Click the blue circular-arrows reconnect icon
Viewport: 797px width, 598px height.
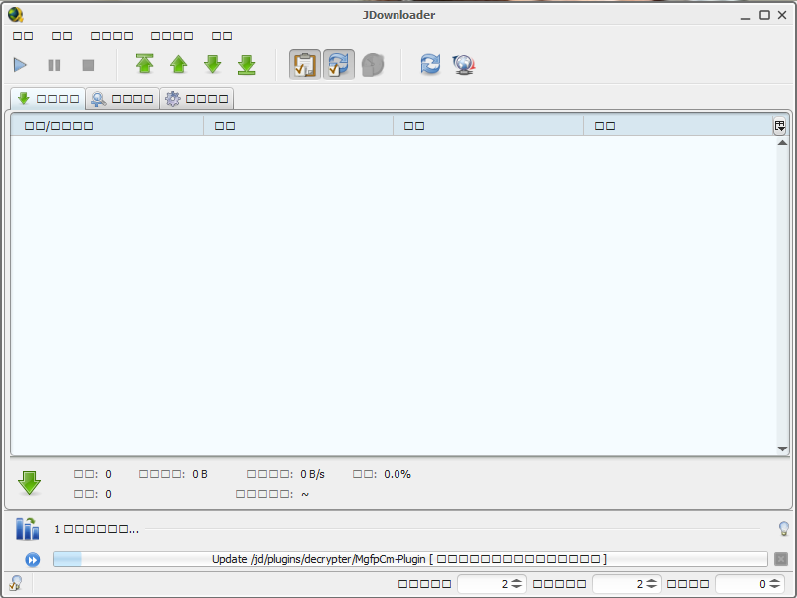click(430, 64)
